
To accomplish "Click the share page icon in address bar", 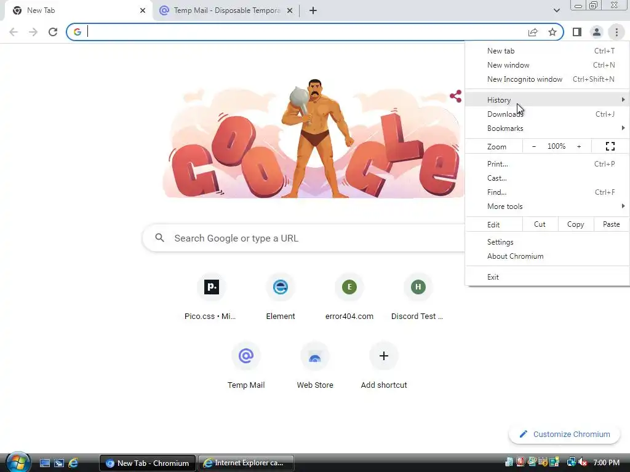I will coord(533,32).
